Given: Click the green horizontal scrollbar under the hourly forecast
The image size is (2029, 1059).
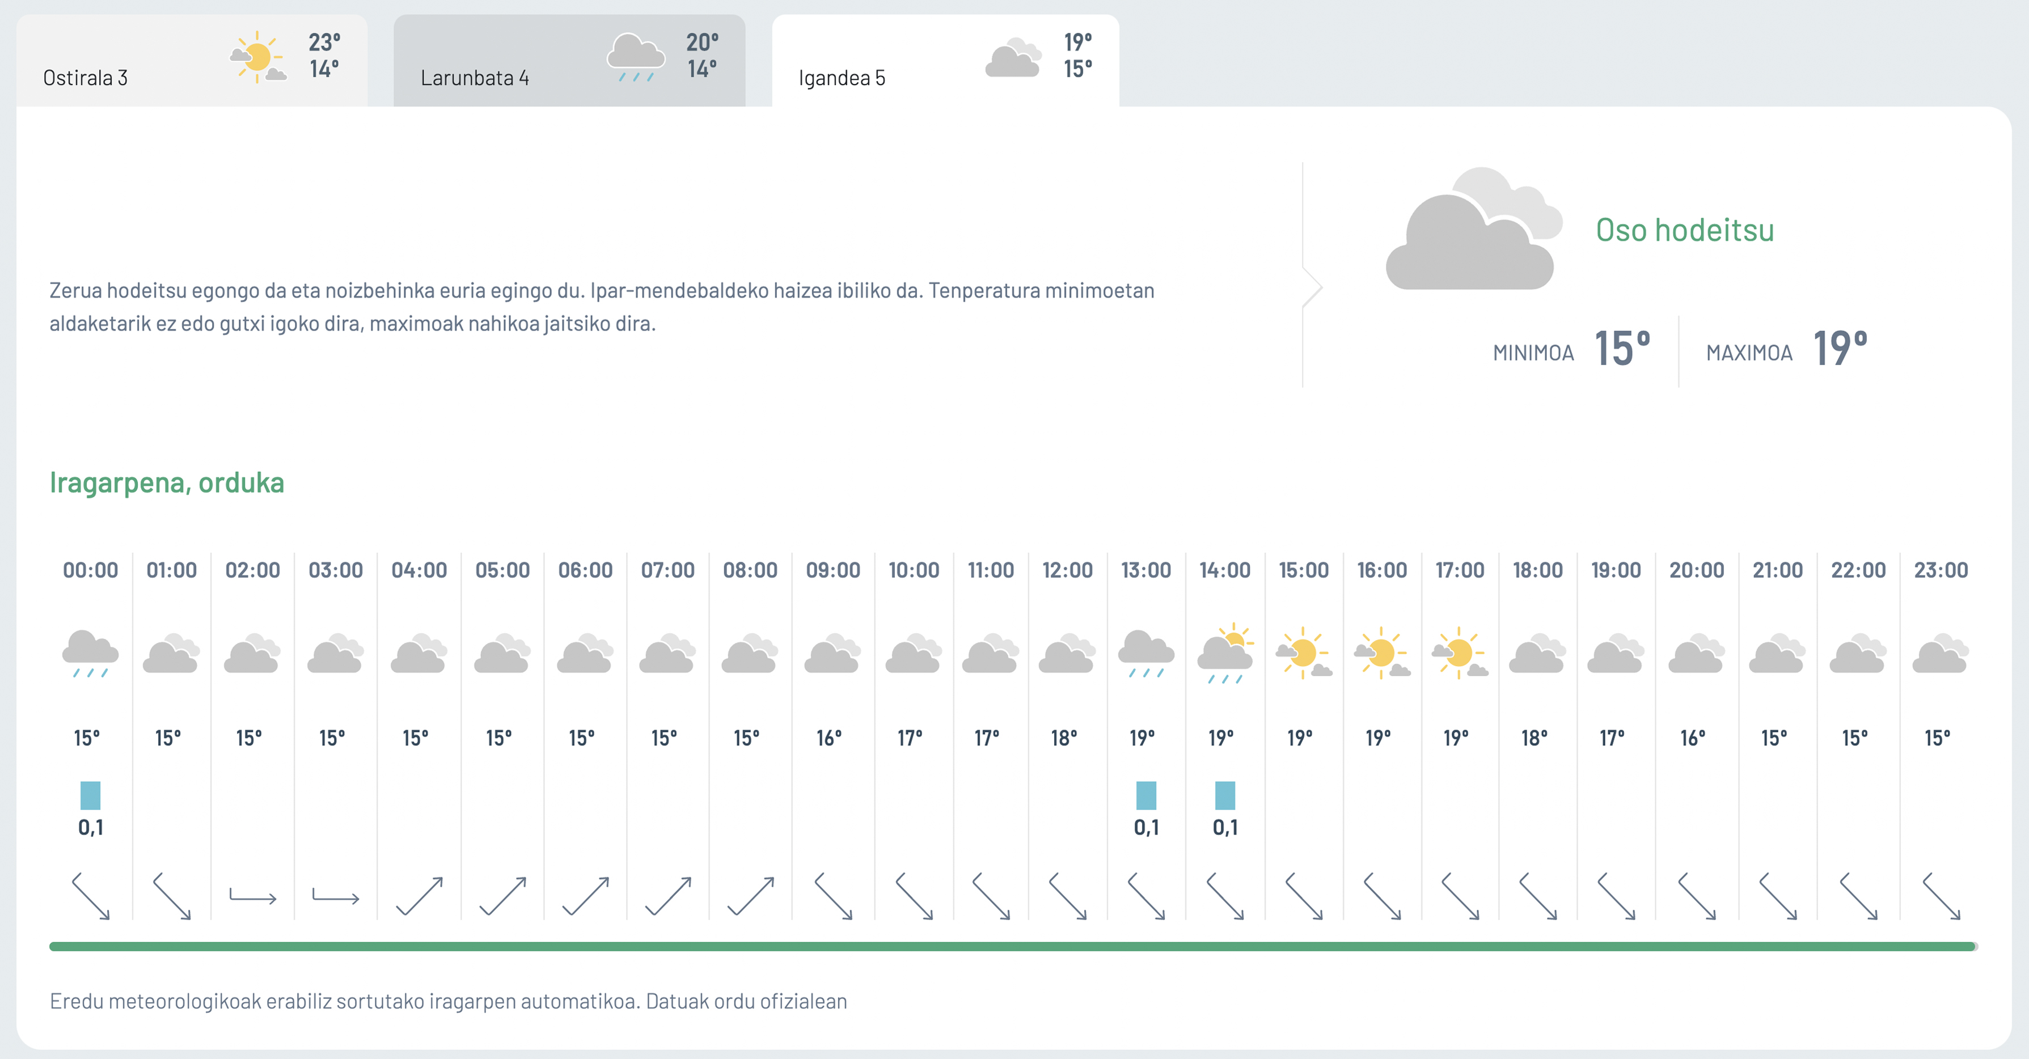Looking at the screenshot, I should tap(1013, 946).
